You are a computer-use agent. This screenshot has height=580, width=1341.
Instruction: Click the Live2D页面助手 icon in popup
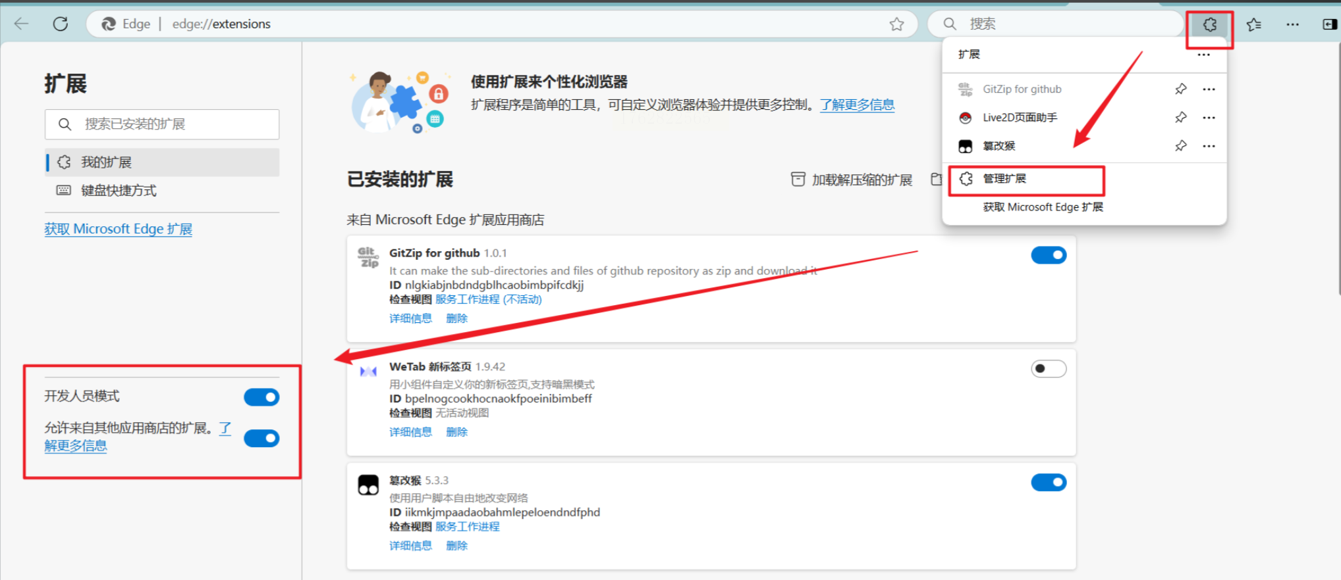point(965,118)
